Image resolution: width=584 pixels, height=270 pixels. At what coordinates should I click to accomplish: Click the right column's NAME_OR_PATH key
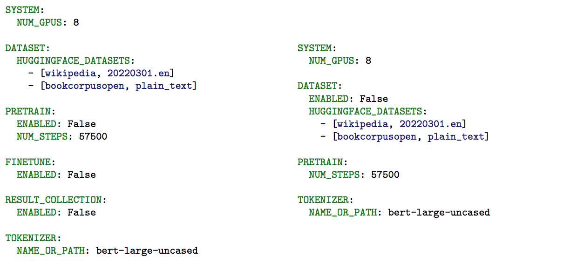(x=342, y=213)
